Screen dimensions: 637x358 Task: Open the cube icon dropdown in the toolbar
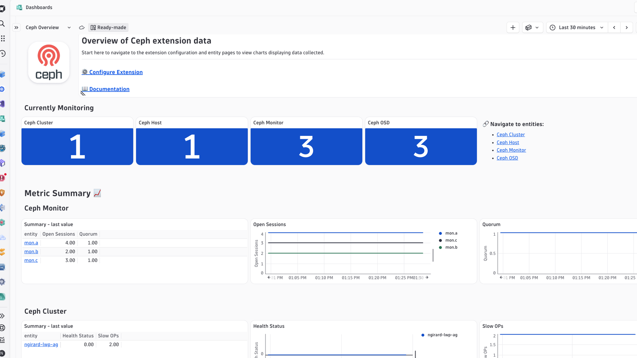[x=532, y=28]
